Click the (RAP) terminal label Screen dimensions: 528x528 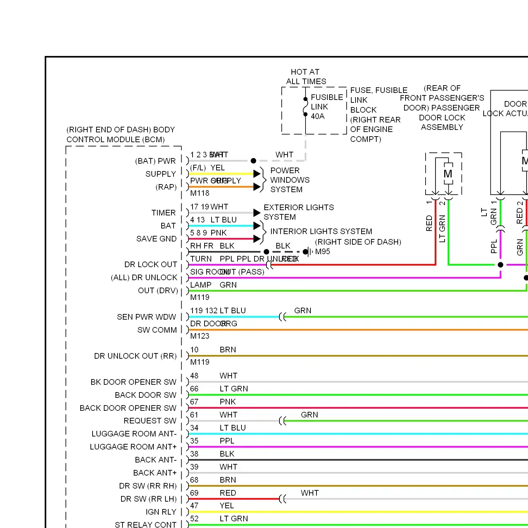tap(166, 187)
